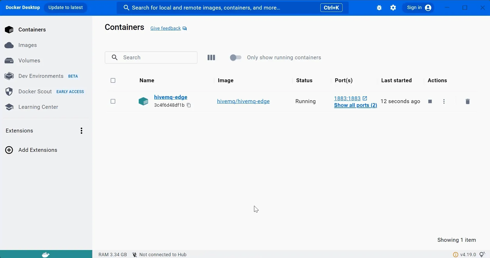Open port 1883:1883 in the browser

coord(347,98)
